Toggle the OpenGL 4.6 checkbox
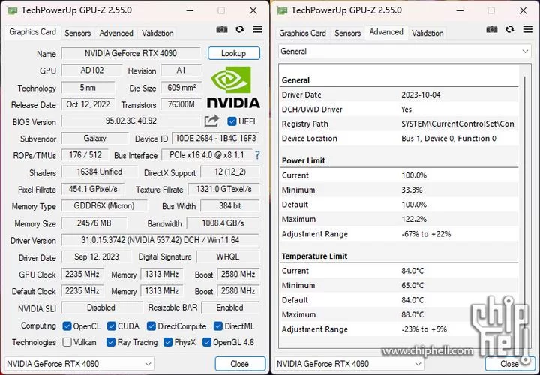 [207, 342]
